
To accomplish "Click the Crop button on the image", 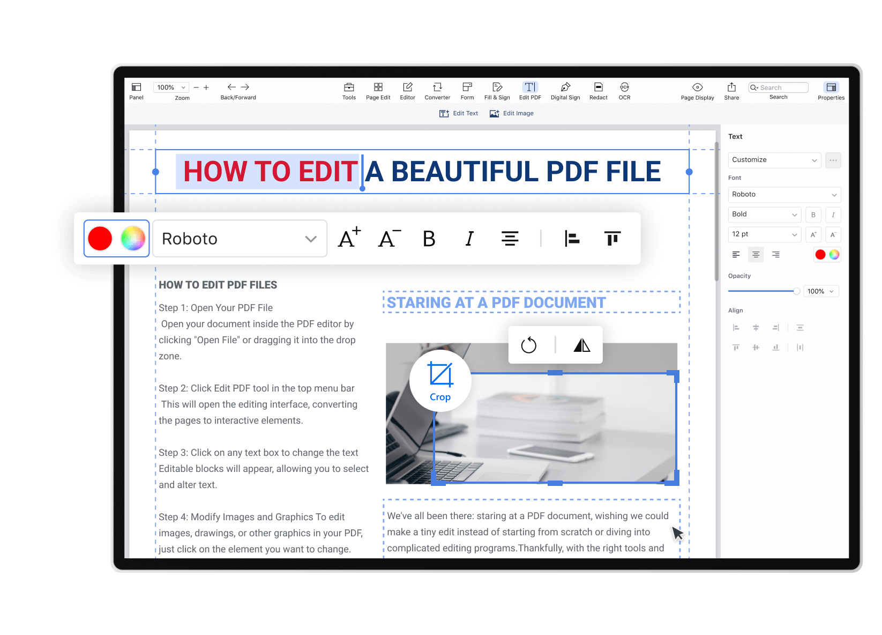I will pos(440,381).
